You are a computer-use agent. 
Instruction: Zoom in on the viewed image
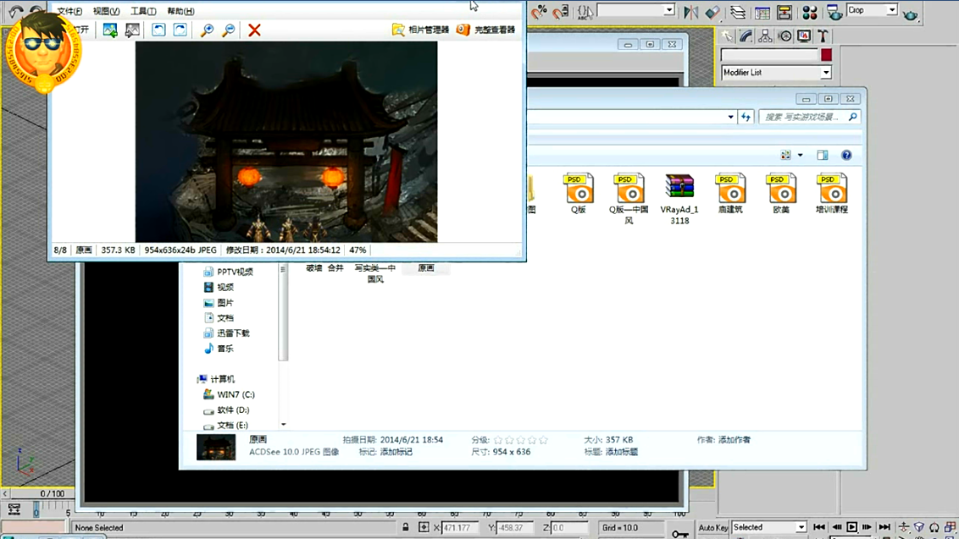coord(207,30)
